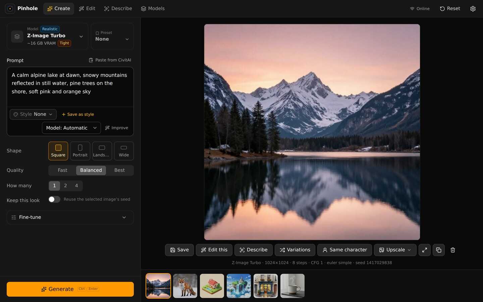Click the Improve prompt button
The width and height of the screenshot is (483, 302).
pos(116,128)
